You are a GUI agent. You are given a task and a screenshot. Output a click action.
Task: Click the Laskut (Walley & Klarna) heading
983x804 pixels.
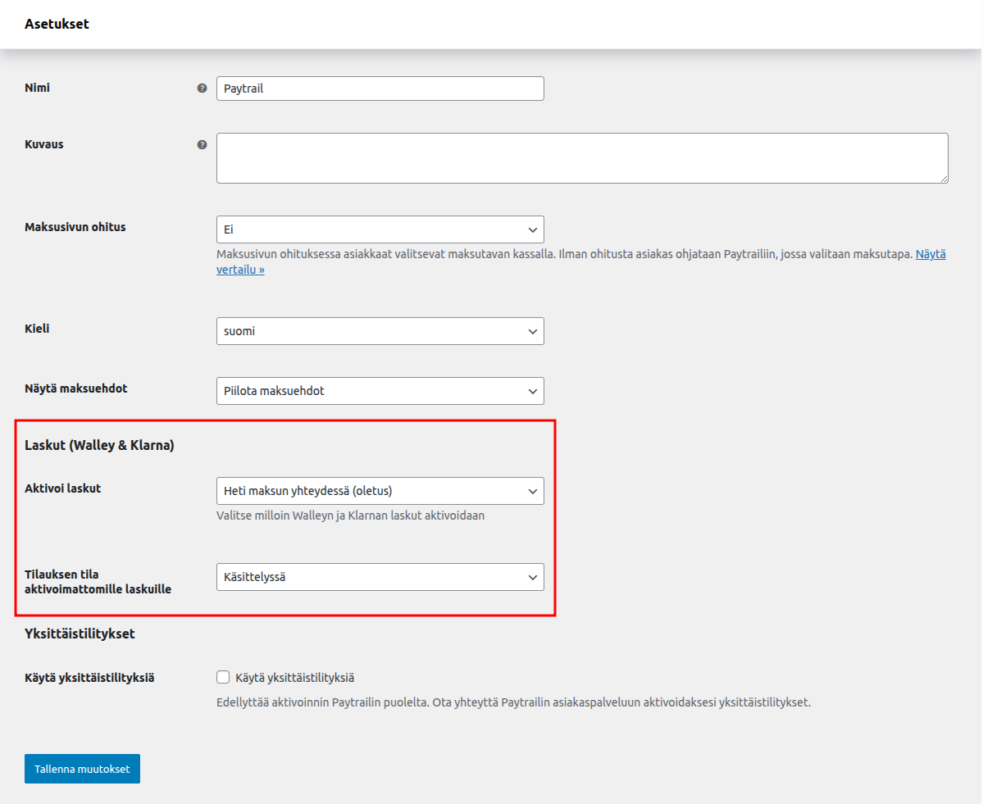click(x=99, y=446)
